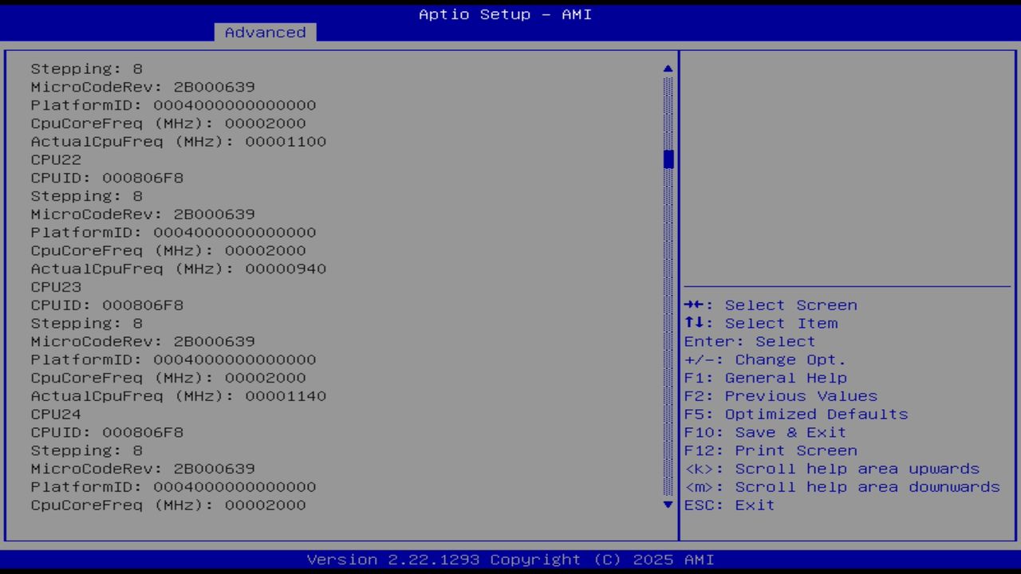Click the scroll-down arrow on the scrollbar
The height and width of the screenshot is (574, 1021).
click(x=668, y=505)
